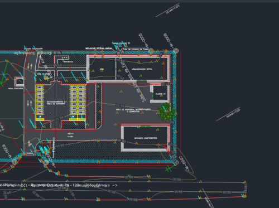The width and height of the screenshot is (279, 208).
Task: Select the ARMAZENAGEM GERAL room label
Action: pos(142,69)
